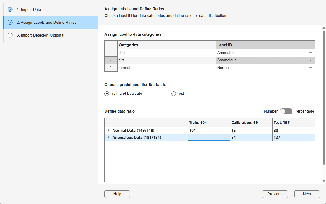Click the Number label beside the switch
This screenshot has height=204, width=326.
[271, 111]
